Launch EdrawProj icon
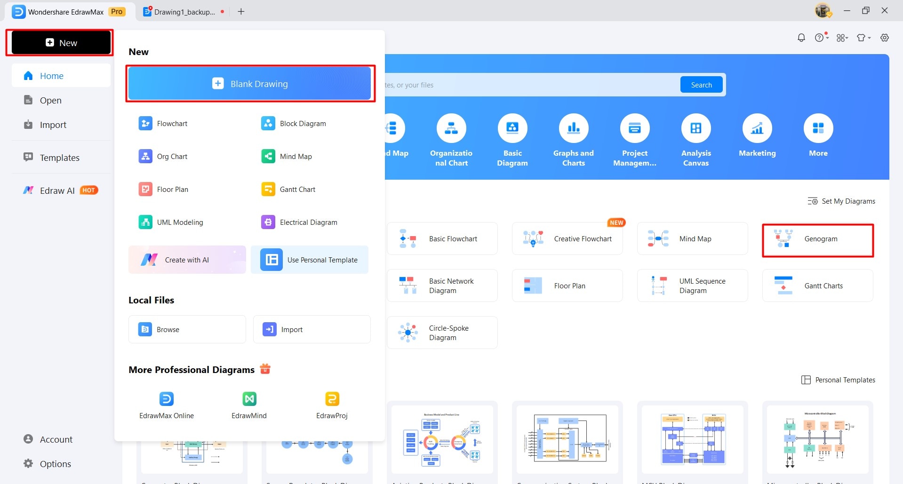The image size is (903, 484). (332, 399)
